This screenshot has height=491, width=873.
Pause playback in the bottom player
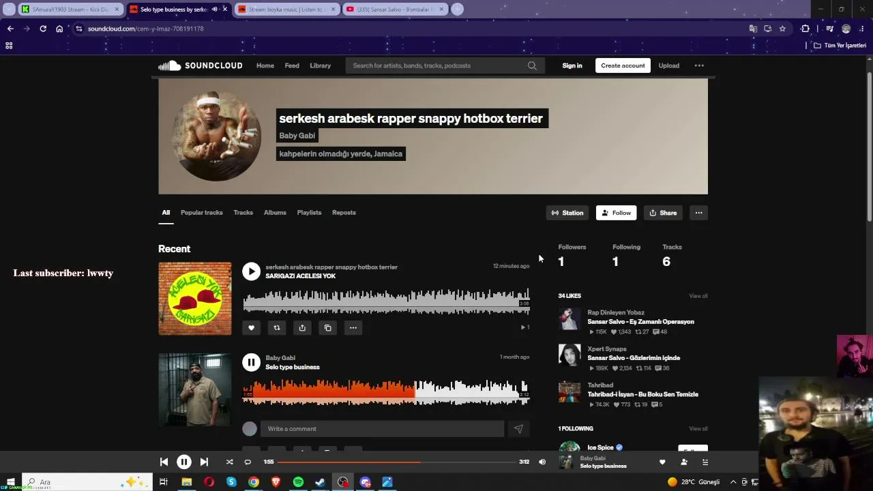pyautogui.click(x=184, y=462)
